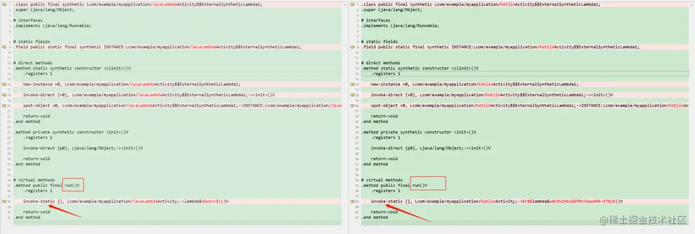Click '.end method' on line 41, right pane
Screen dimensions: 695x234
375,217
